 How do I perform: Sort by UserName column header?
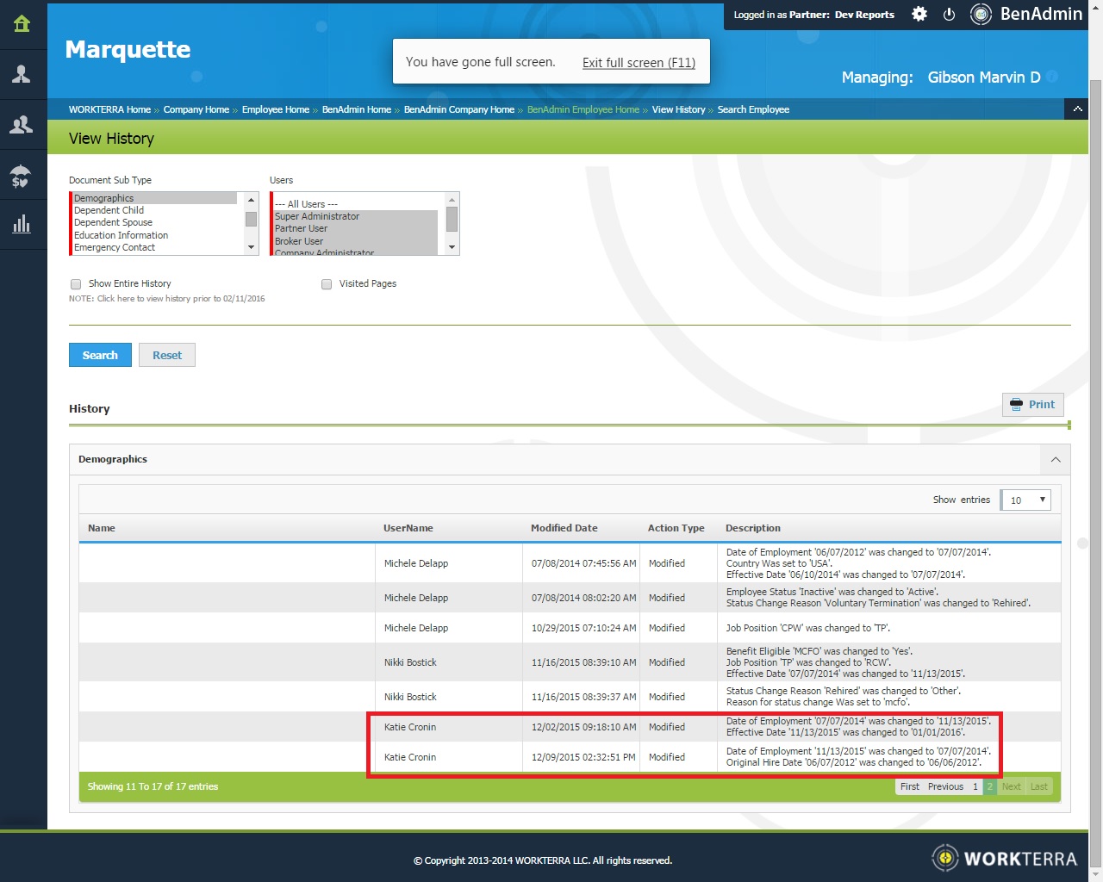click(408, 528)
